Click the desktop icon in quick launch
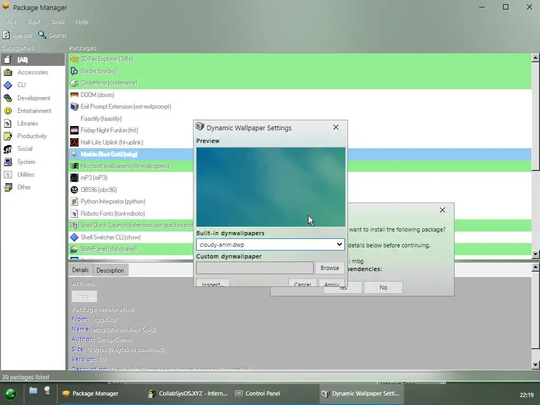Screen dimensions: 540x405 pyautogui.click(x=33, y=391)
